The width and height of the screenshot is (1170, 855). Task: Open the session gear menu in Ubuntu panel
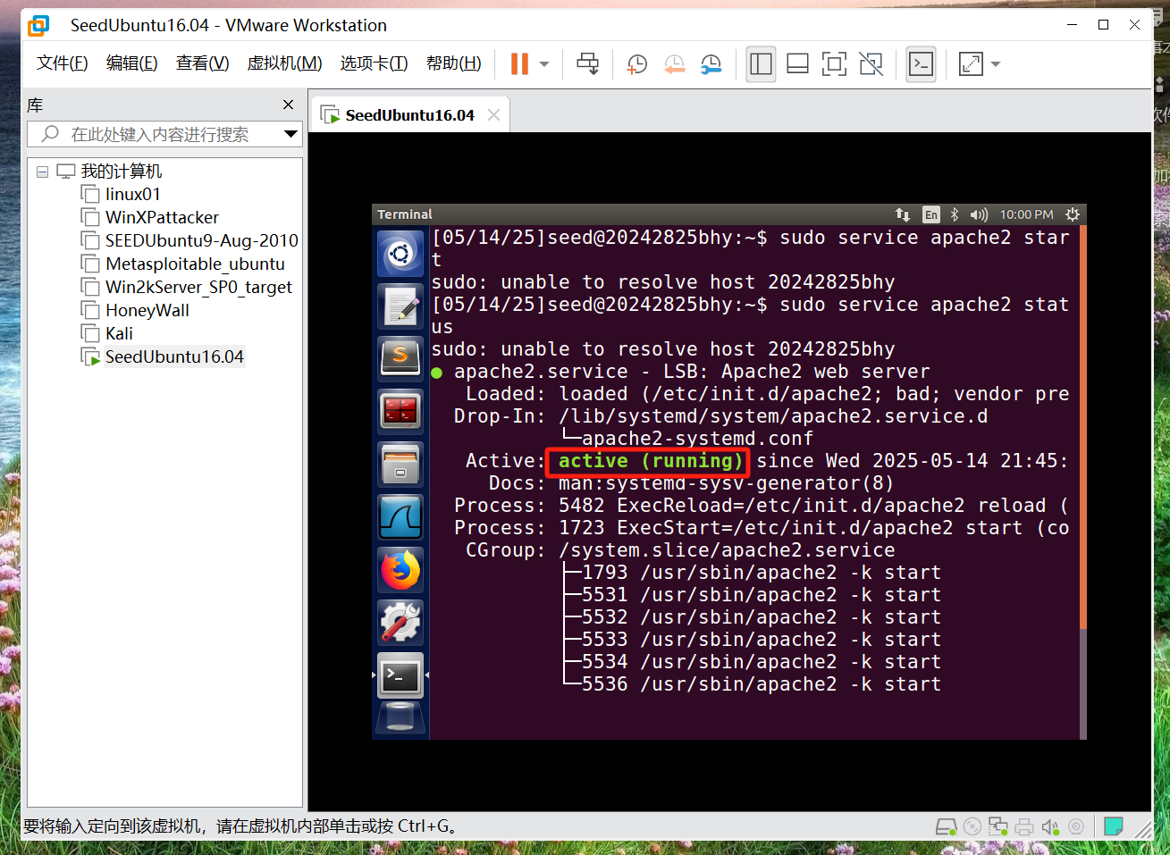point(1073,214)
